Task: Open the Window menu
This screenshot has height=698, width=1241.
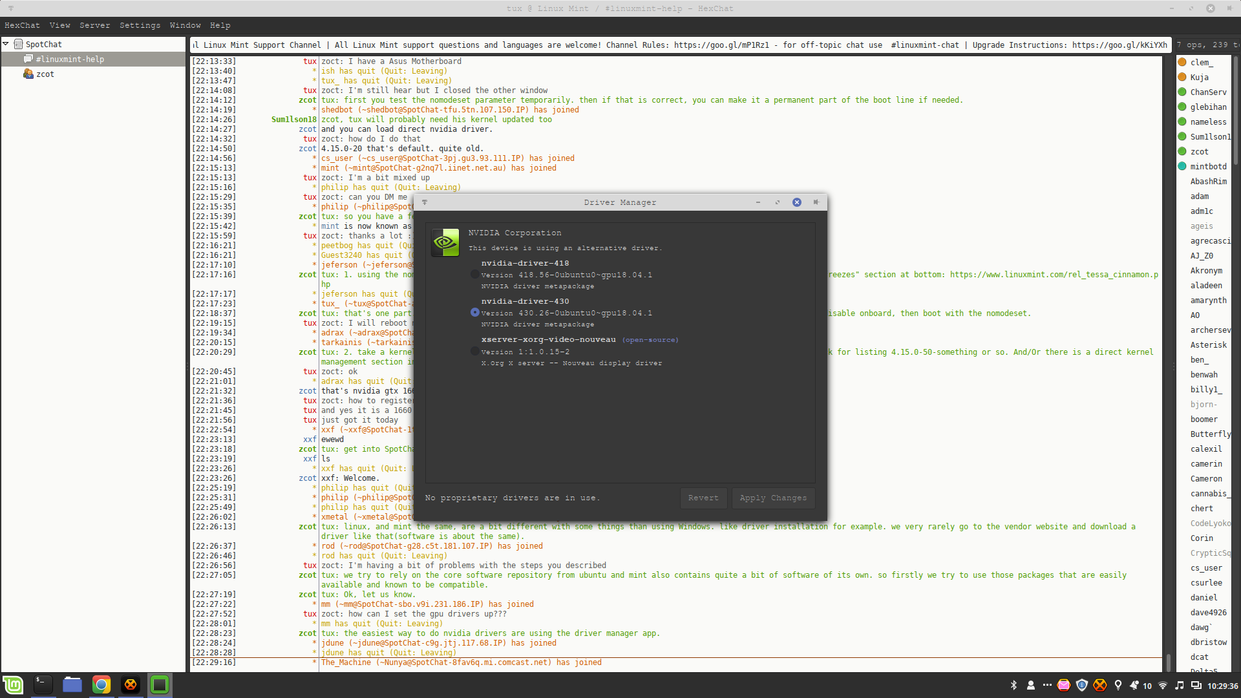Action: (x=186, y=25)
